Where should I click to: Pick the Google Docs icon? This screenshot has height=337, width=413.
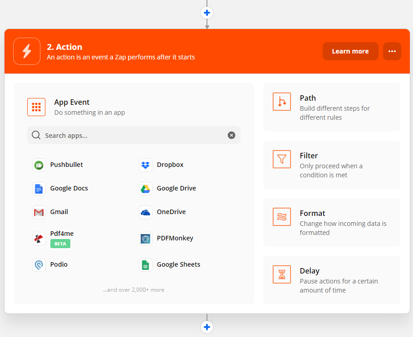(39, 188)
